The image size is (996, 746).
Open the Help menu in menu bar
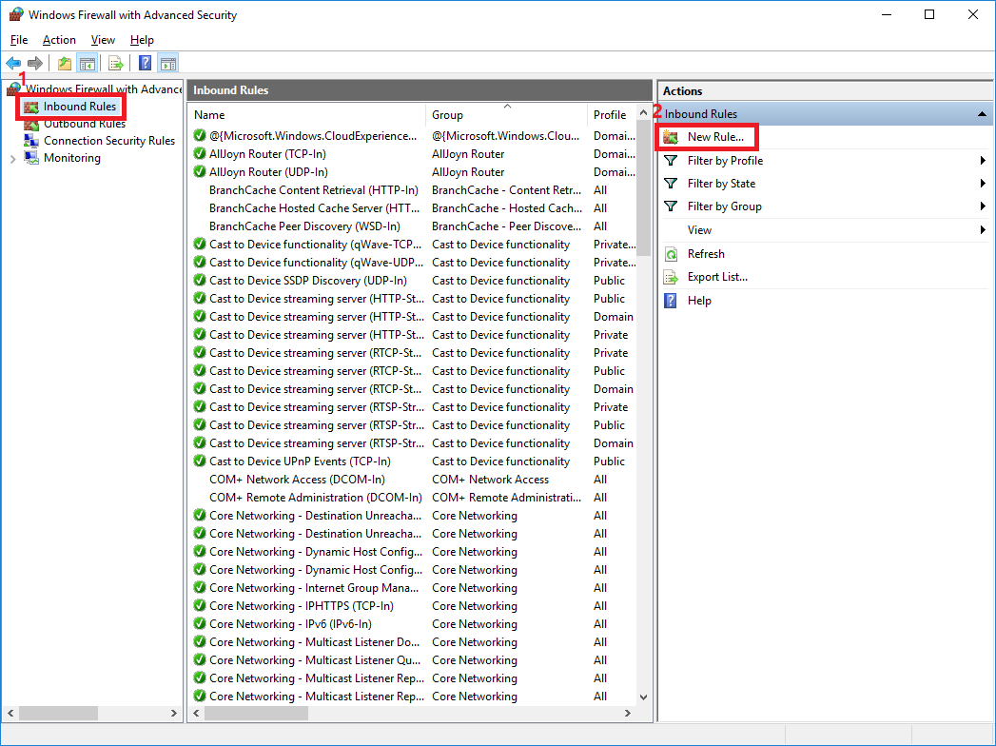point(142,40)
